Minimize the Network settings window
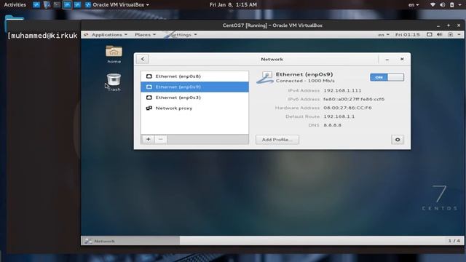Image resolution: width=466 pixels, height=262 pixels. pos(387,60)
